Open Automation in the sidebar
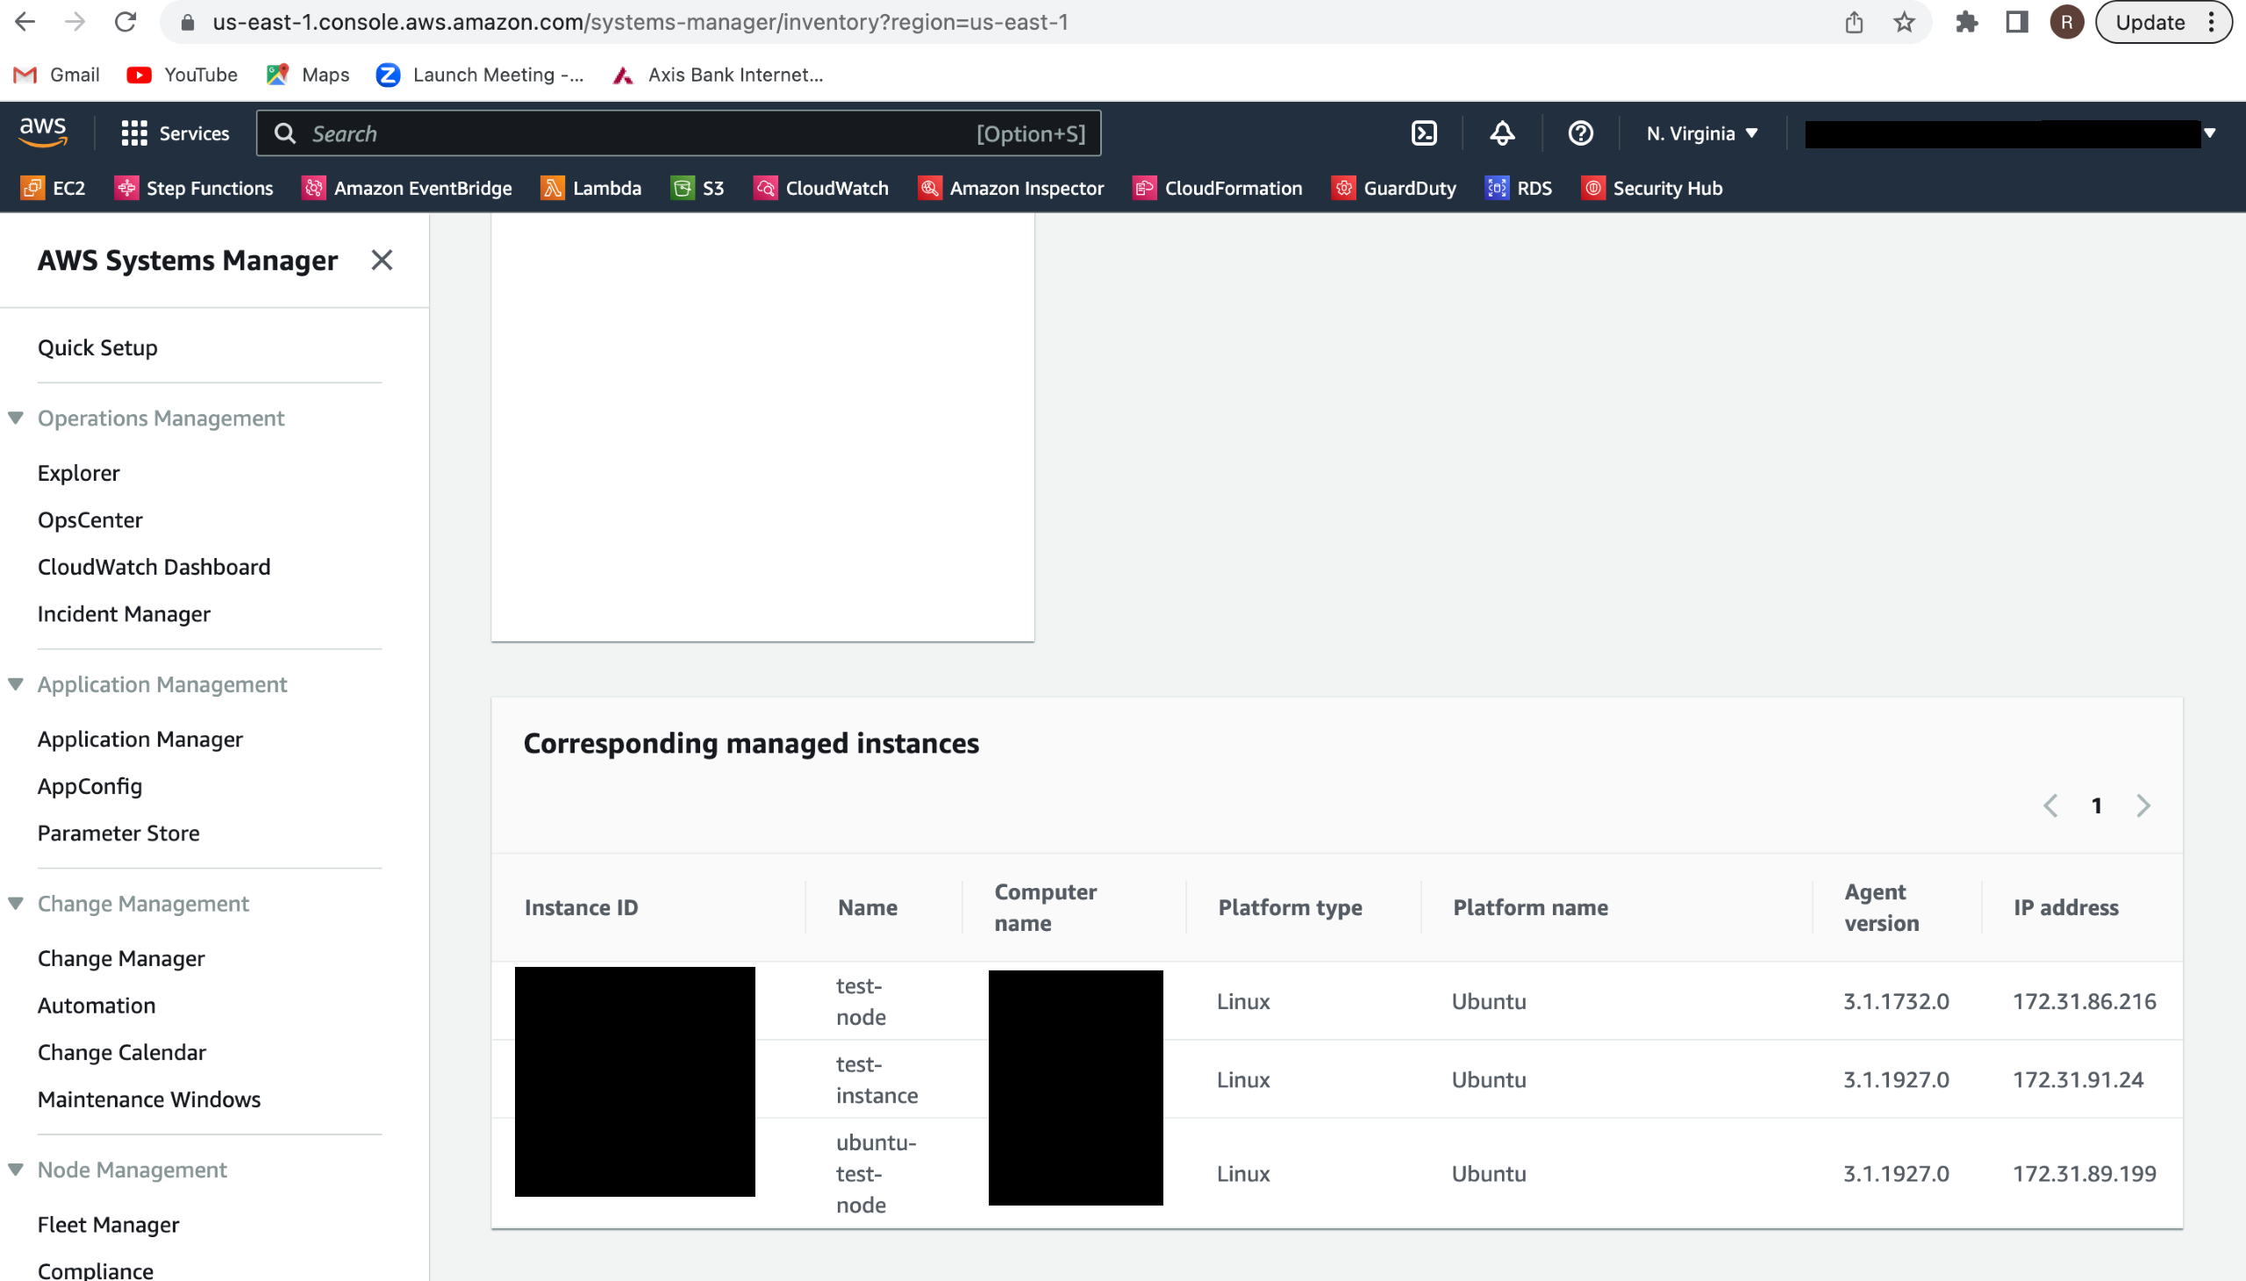Image resolution: width=2246 pixels, height=1281 pixels. [97, 1005]
